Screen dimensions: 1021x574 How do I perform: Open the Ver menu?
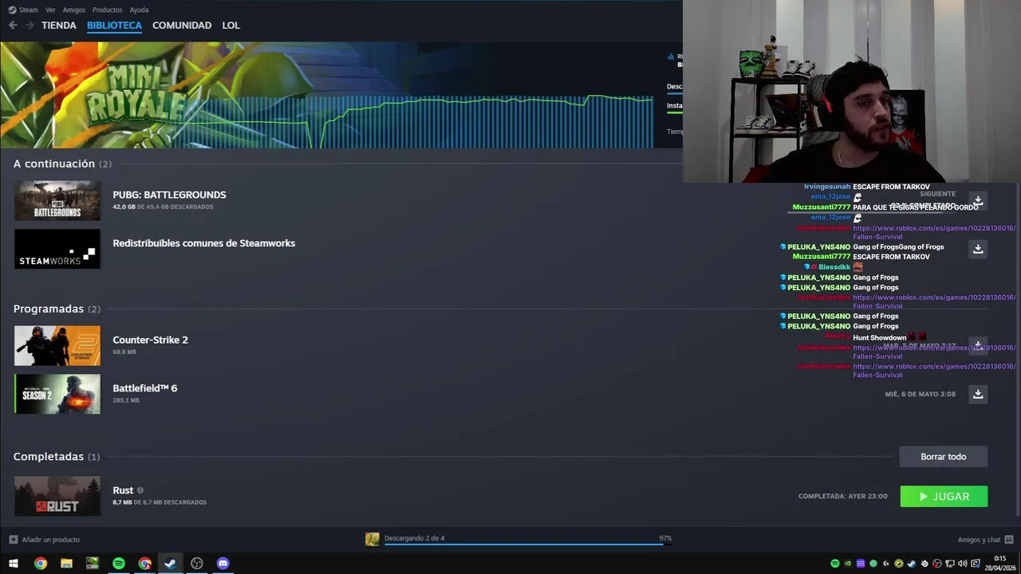(x=50, y=10)
